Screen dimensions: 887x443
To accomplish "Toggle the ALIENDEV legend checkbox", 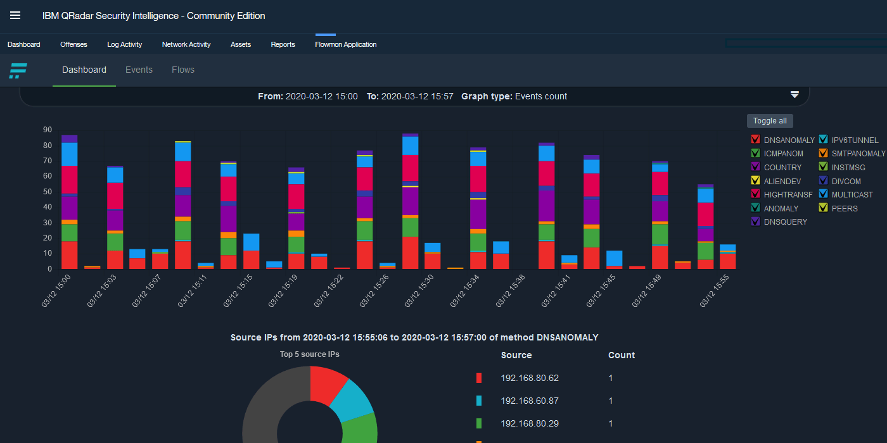I will [x=755, y=181].
